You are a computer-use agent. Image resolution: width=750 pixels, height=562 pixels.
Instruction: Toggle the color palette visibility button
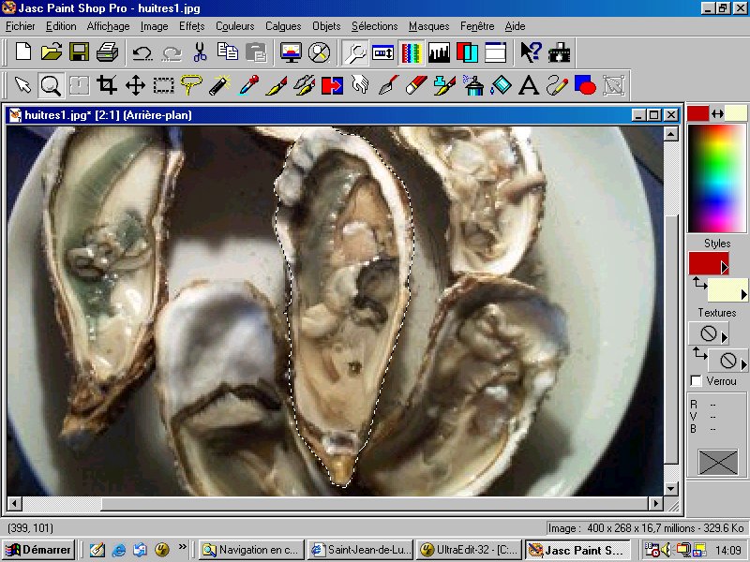pos(411,52)
